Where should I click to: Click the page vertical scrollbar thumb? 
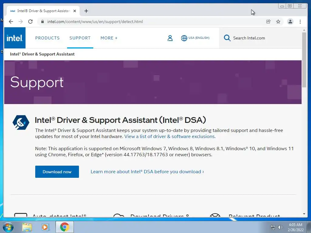click(304, 59)
